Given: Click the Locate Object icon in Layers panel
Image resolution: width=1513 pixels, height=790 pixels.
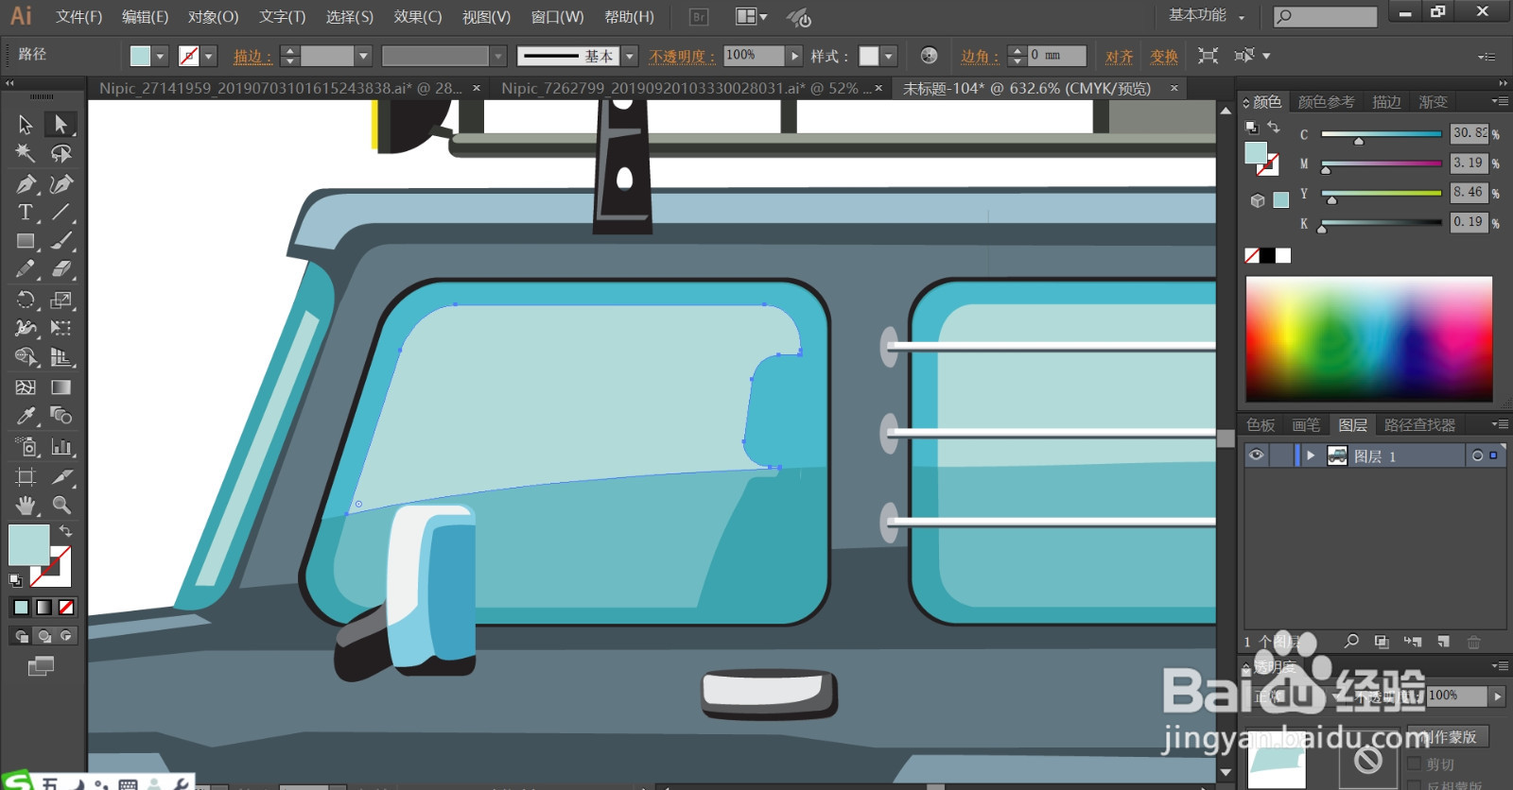Looking at the screenshot, I should 1351,642.
